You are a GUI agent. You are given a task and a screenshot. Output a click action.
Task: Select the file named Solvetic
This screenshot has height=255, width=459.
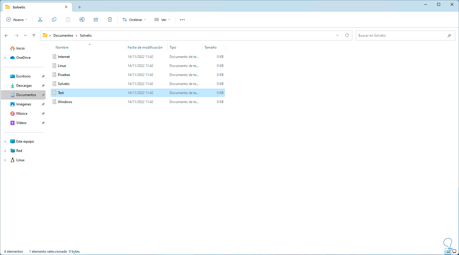pos(138,84)
